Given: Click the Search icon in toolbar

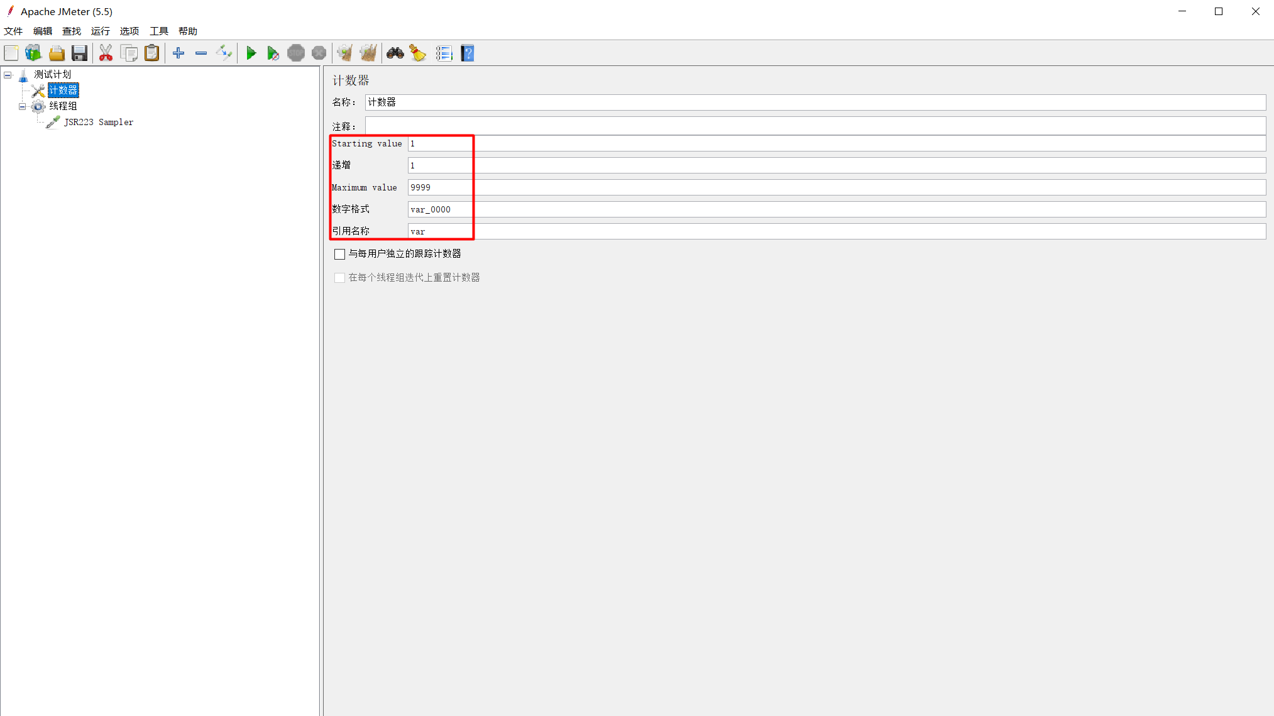Looking at the screenshot, I should click(x=395, y=53).
